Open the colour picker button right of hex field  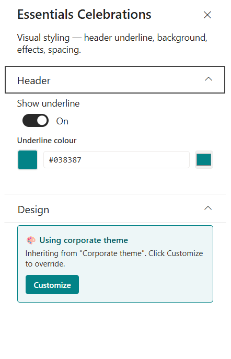(x=204, y=159)
